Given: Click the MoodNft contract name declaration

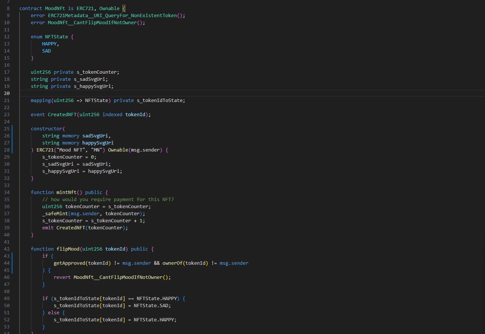Looking at the screenshot, I should [55, 8].
